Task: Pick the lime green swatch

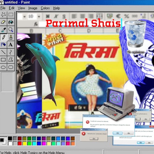Action: (x=29, y=144)
